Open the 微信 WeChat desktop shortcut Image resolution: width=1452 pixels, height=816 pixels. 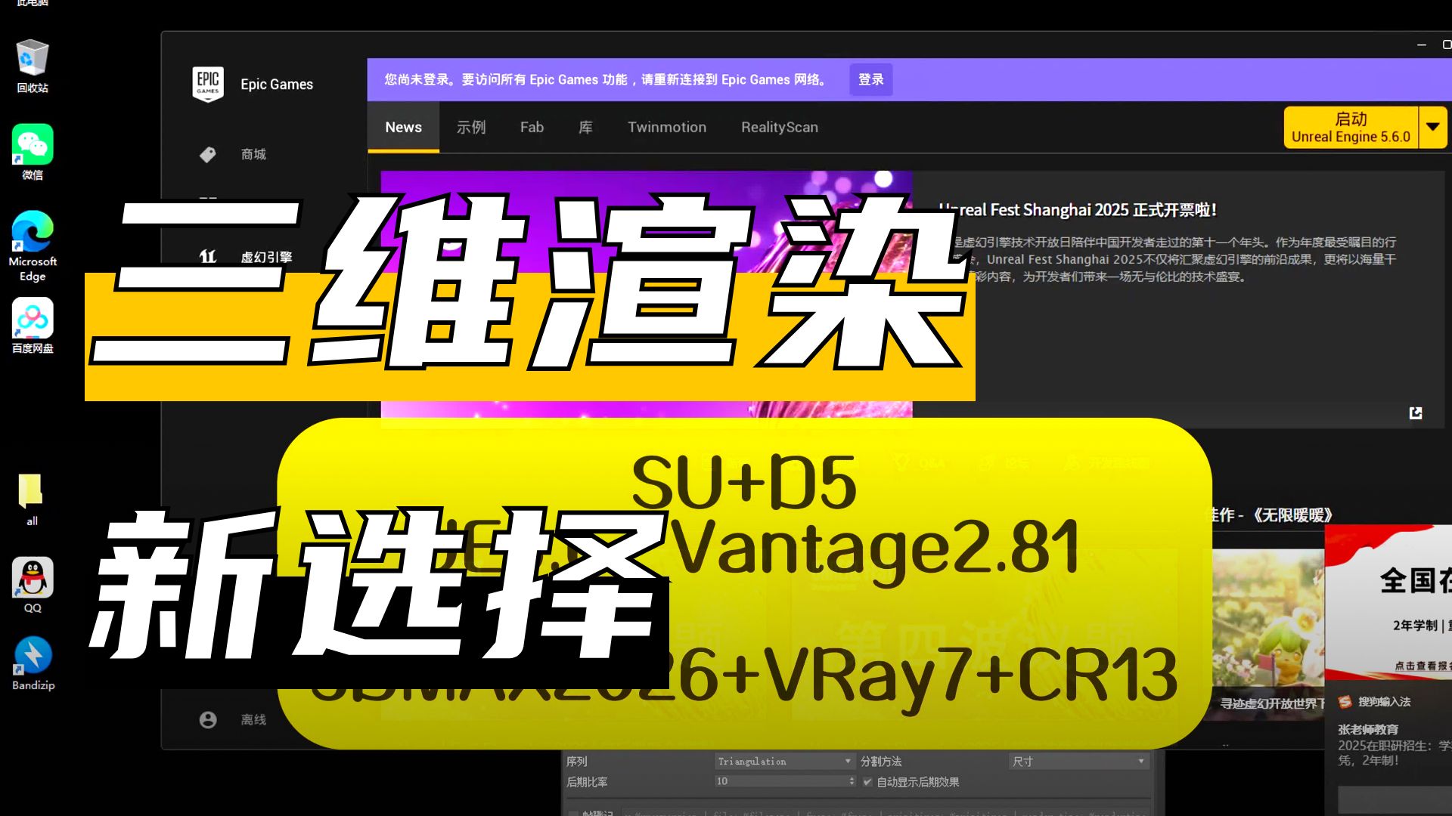pyautogui.click(x=32, y=153)
